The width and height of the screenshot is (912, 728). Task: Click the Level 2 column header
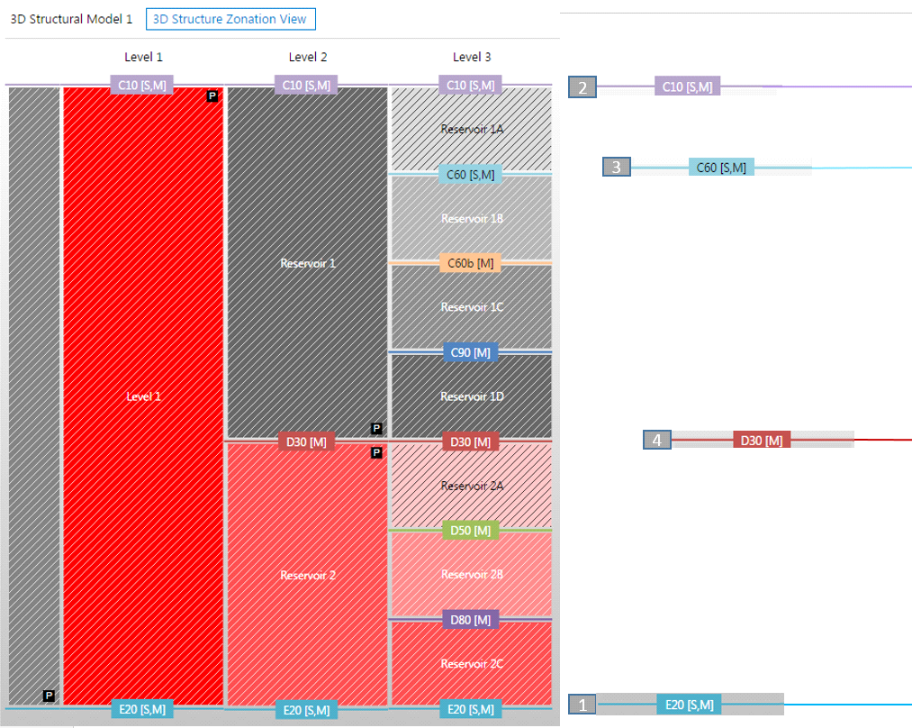tap(307, 57)
